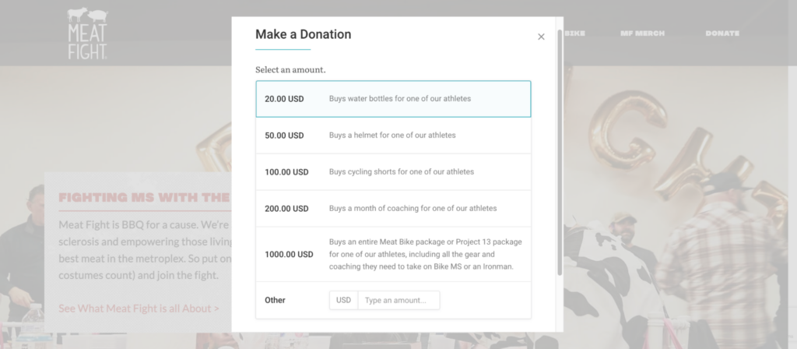Click the Type an amount input field
797x349 pixels.
pyautogui.click(x=399, y=300)
